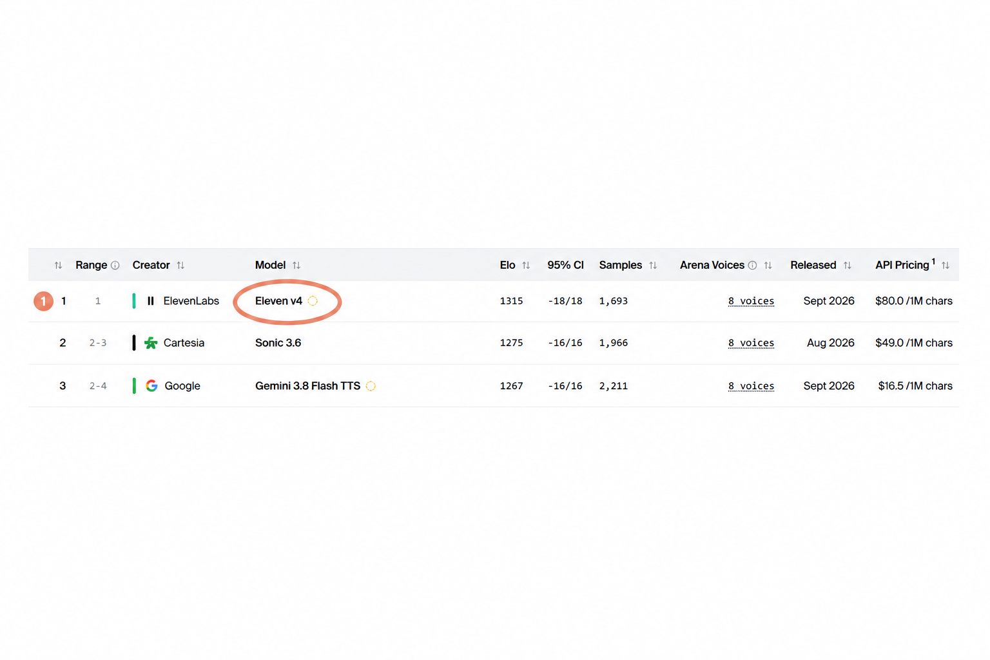Click the $80.0 /1M chars price

tap(913, 301)
